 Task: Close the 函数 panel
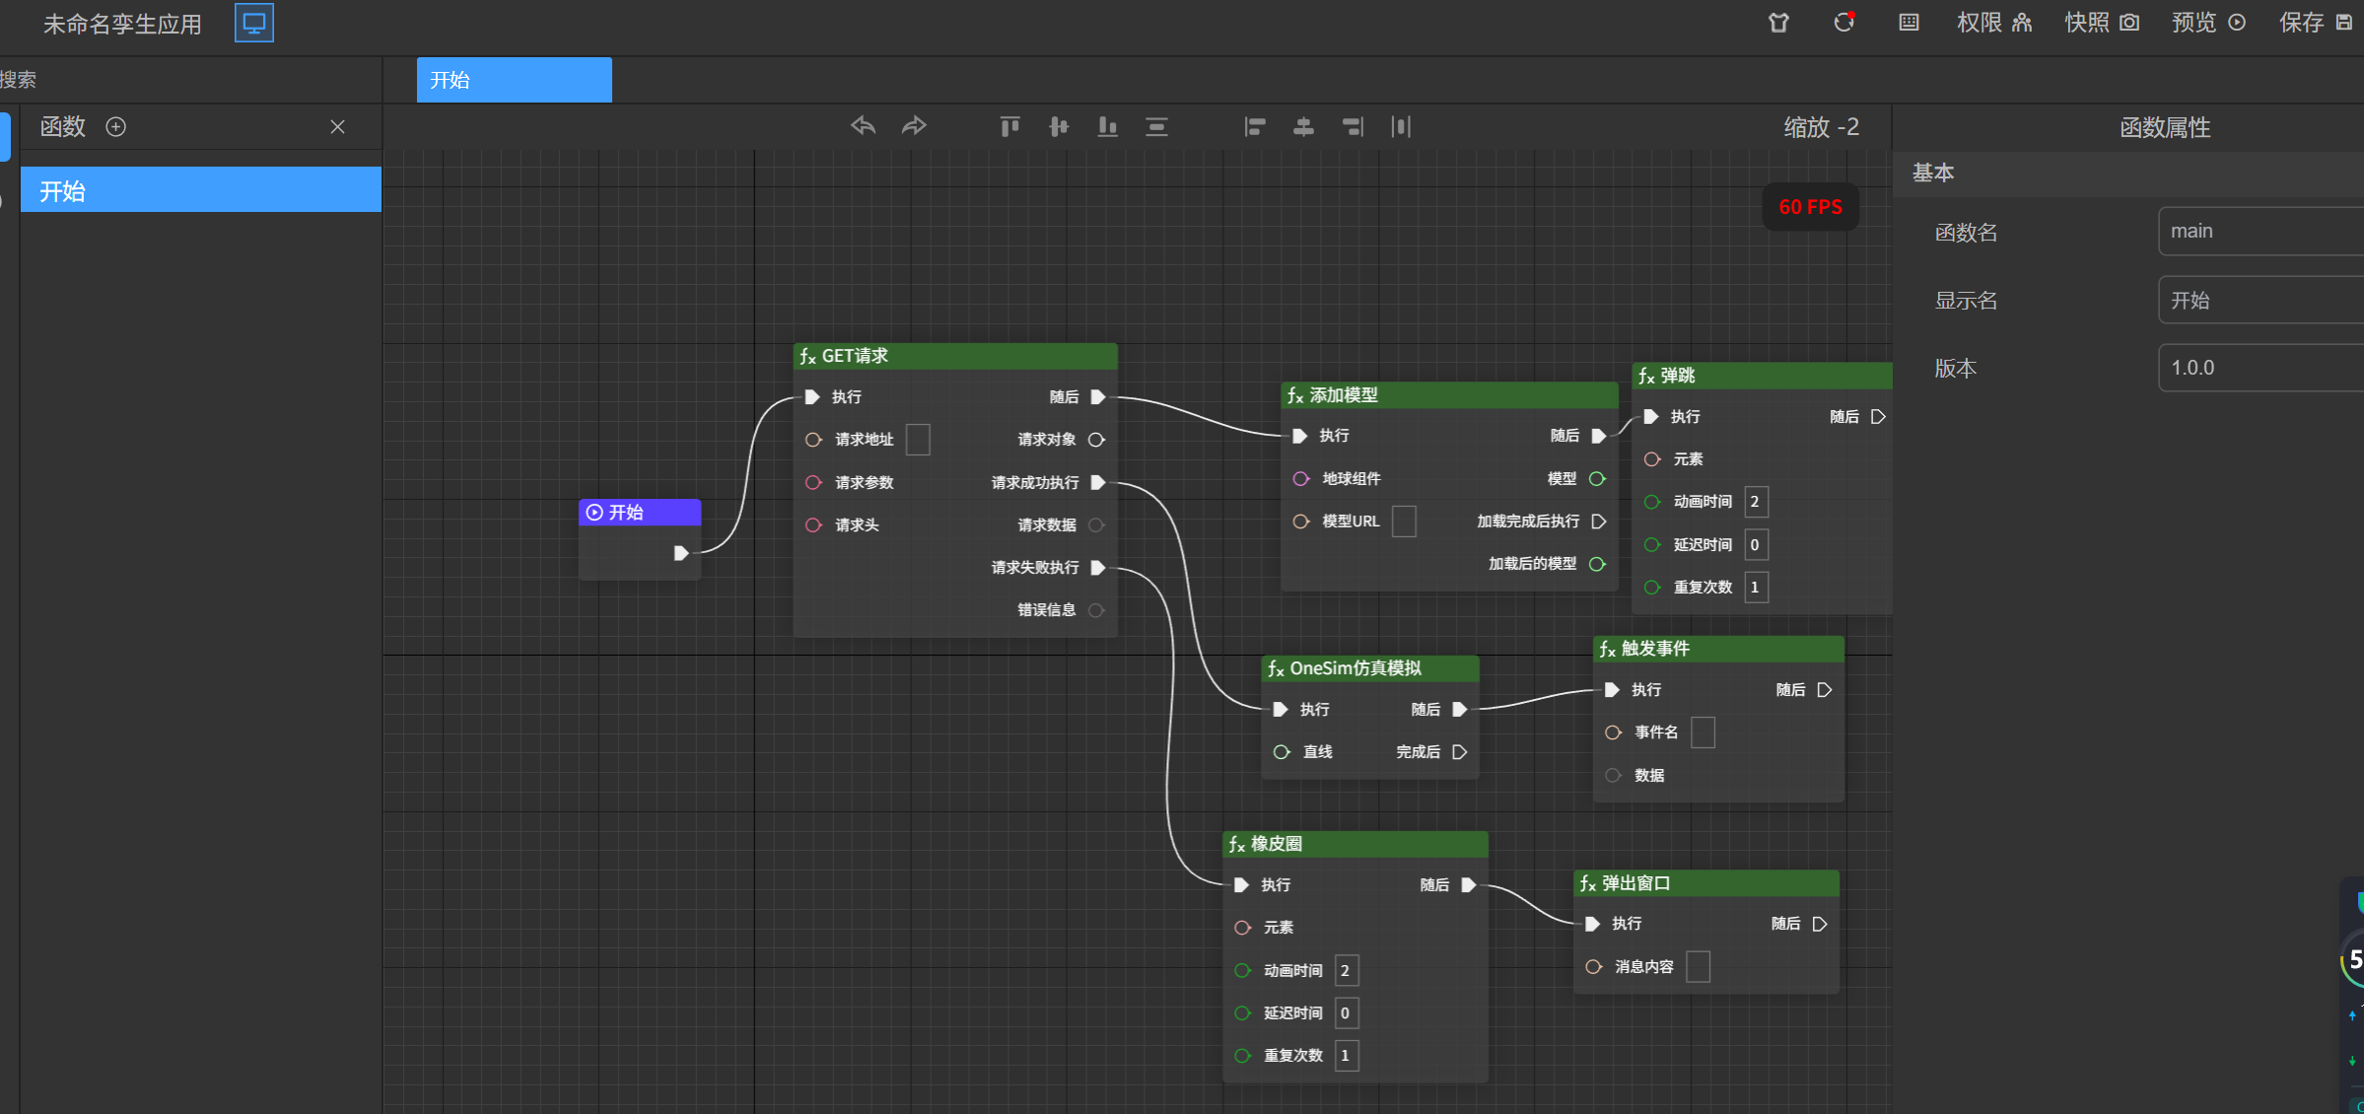tap(337, 127)
